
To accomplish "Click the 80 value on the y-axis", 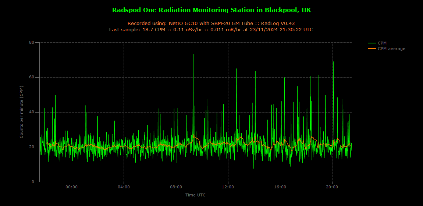I will (32, 42).
